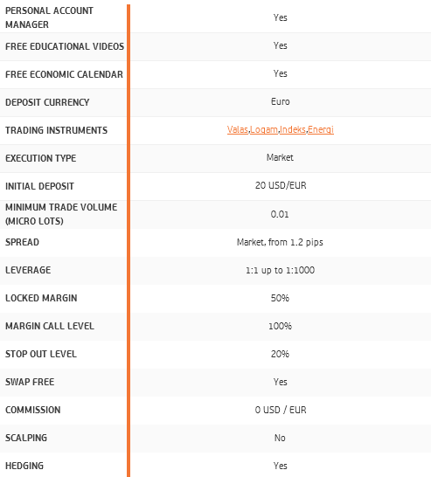The width and height of the screenshot is (438, 477).
Task: Select the Locked Margin 50% value
Action: point(280,298)
